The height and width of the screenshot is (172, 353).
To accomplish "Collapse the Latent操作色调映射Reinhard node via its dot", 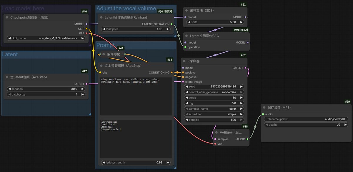I will point(101,17).
